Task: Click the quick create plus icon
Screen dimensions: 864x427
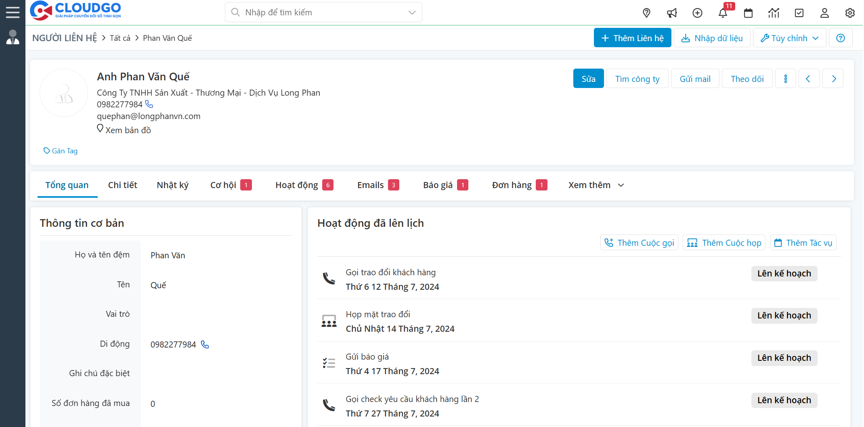Action: pos(697,13)
